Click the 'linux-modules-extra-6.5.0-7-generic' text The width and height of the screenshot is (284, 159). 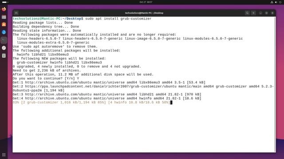[53, 42]
